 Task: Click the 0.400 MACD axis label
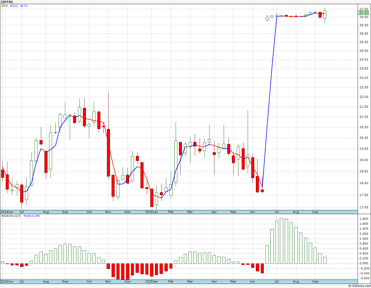(x=364, y=254)
